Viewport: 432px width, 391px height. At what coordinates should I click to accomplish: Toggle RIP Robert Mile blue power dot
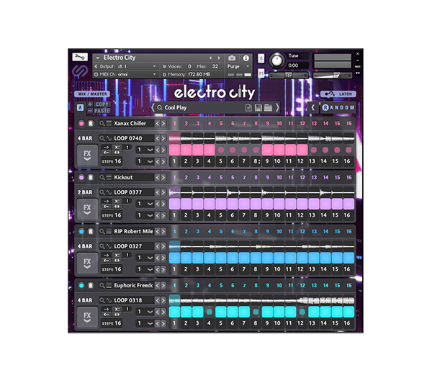pyautogui.click(x=81, y=231)
